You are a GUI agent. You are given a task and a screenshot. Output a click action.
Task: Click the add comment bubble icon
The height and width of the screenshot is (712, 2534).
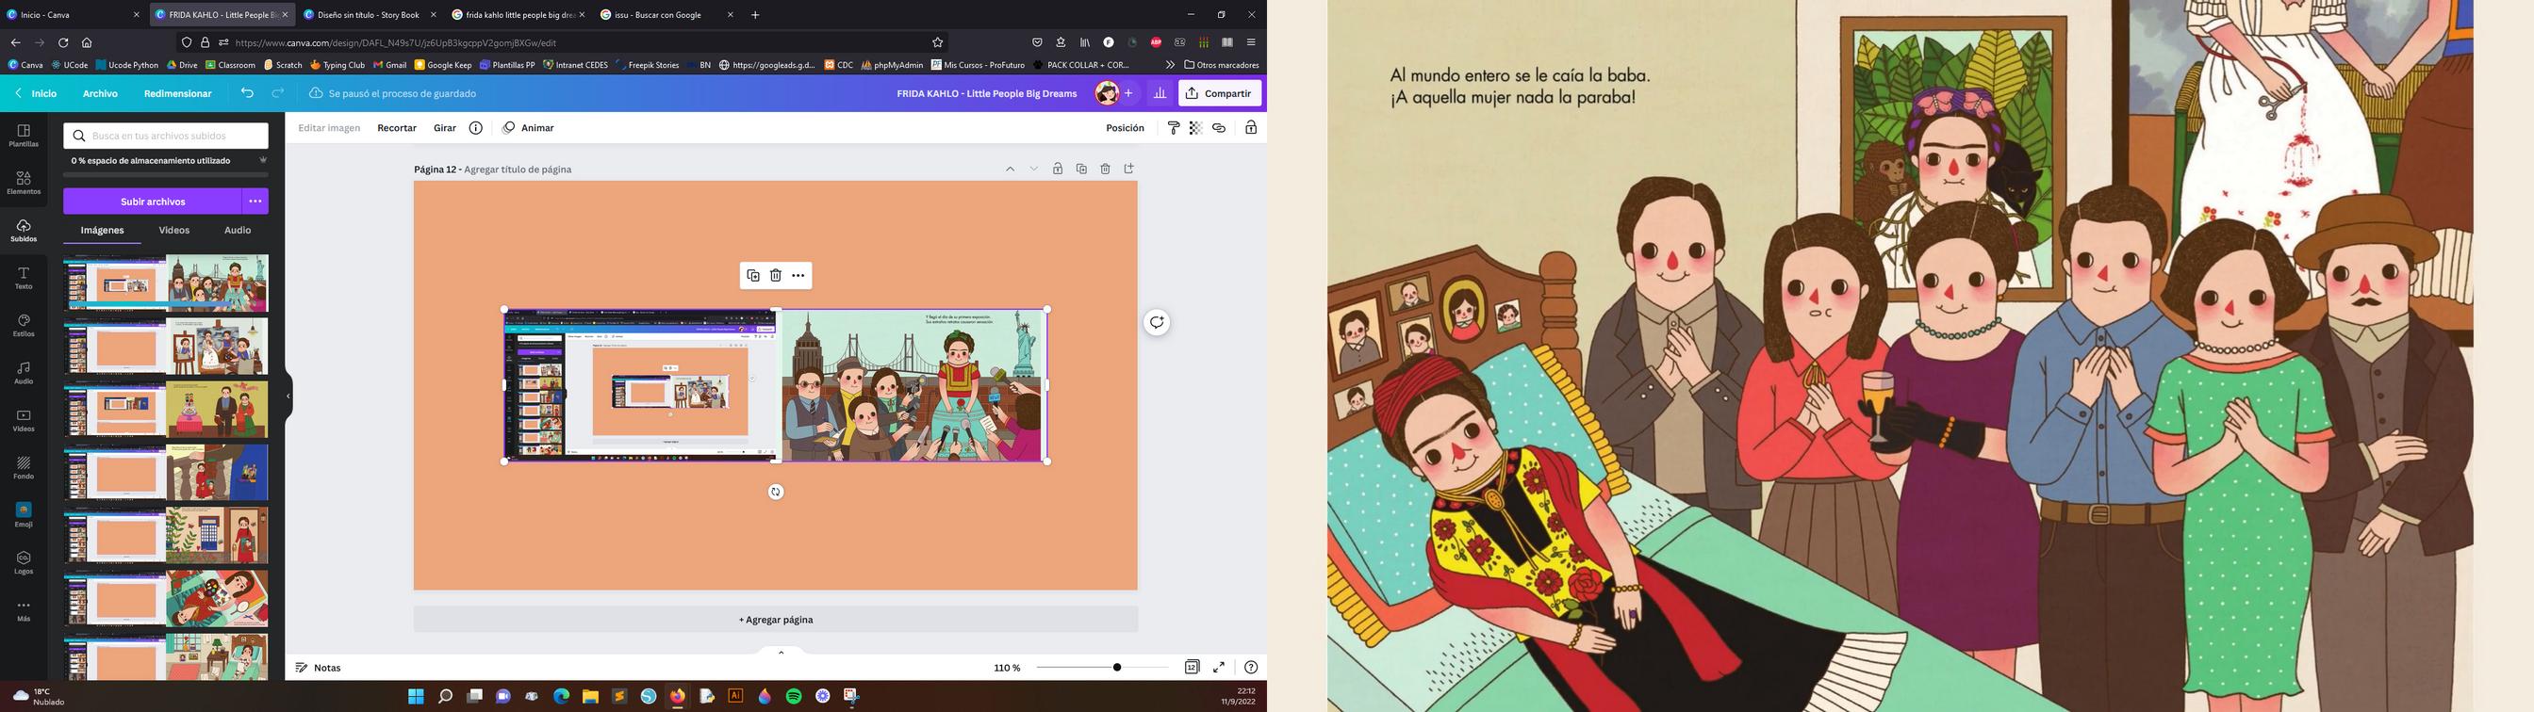coord(1157,321)
